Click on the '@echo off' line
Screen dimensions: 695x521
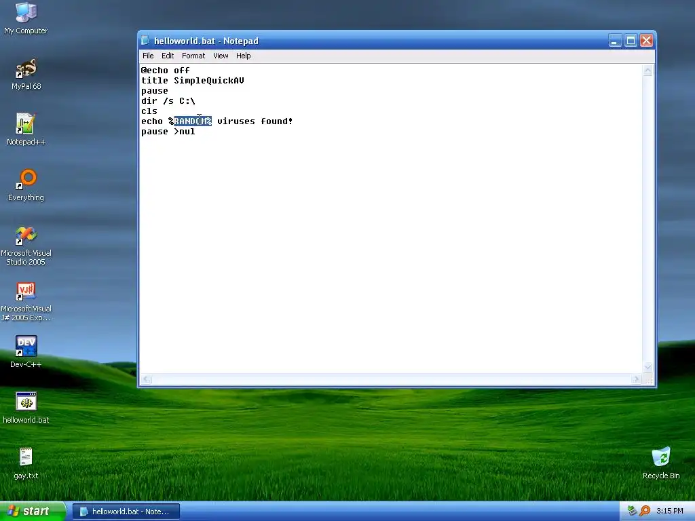coord(166,71)
